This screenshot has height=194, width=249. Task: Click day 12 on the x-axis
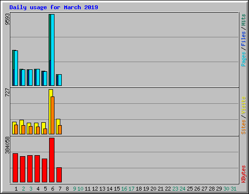point(95,189)
